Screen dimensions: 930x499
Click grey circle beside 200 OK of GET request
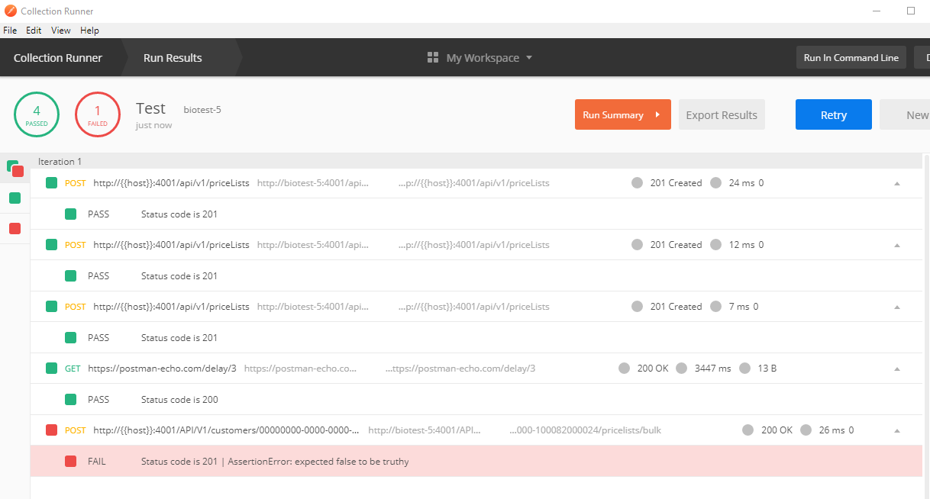point(624,369)
